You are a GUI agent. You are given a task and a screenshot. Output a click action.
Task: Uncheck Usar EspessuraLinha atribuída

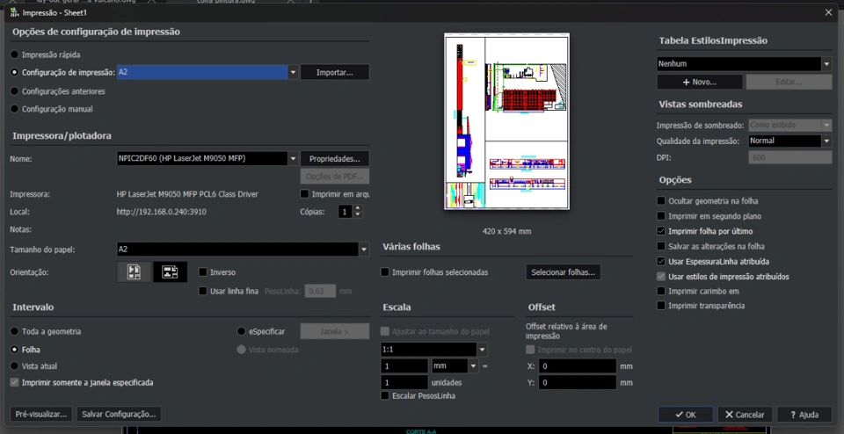661,262
